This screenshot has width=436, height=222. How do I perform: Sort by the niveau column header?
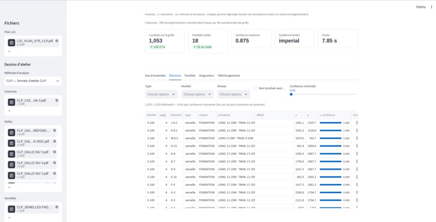coord(207,115)
